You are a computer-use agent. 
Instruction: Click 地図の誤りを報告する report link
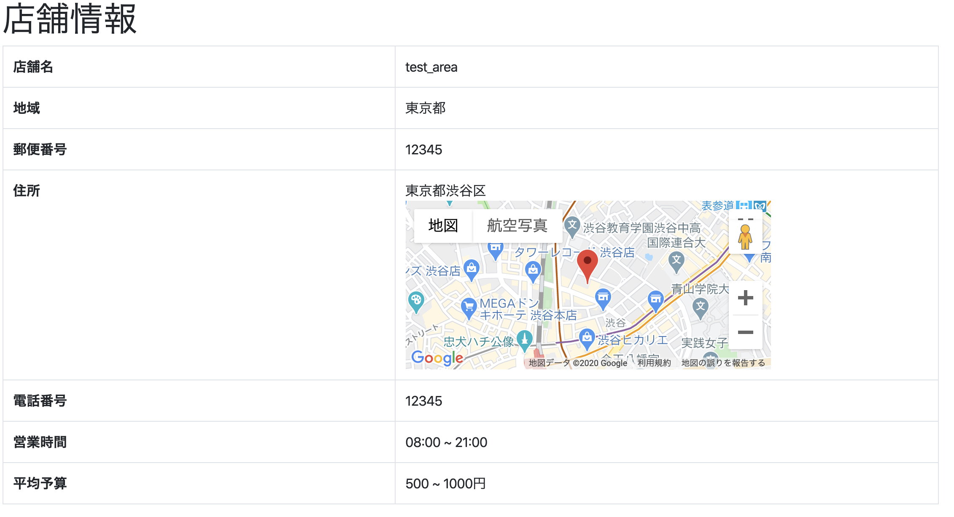[723, 363]
